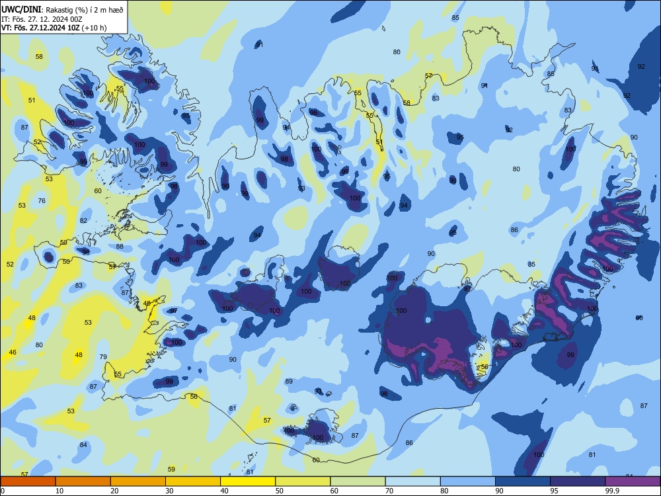661x496 pixels.
Task: Click the legend scale label '40'
Action: [225, 491]
